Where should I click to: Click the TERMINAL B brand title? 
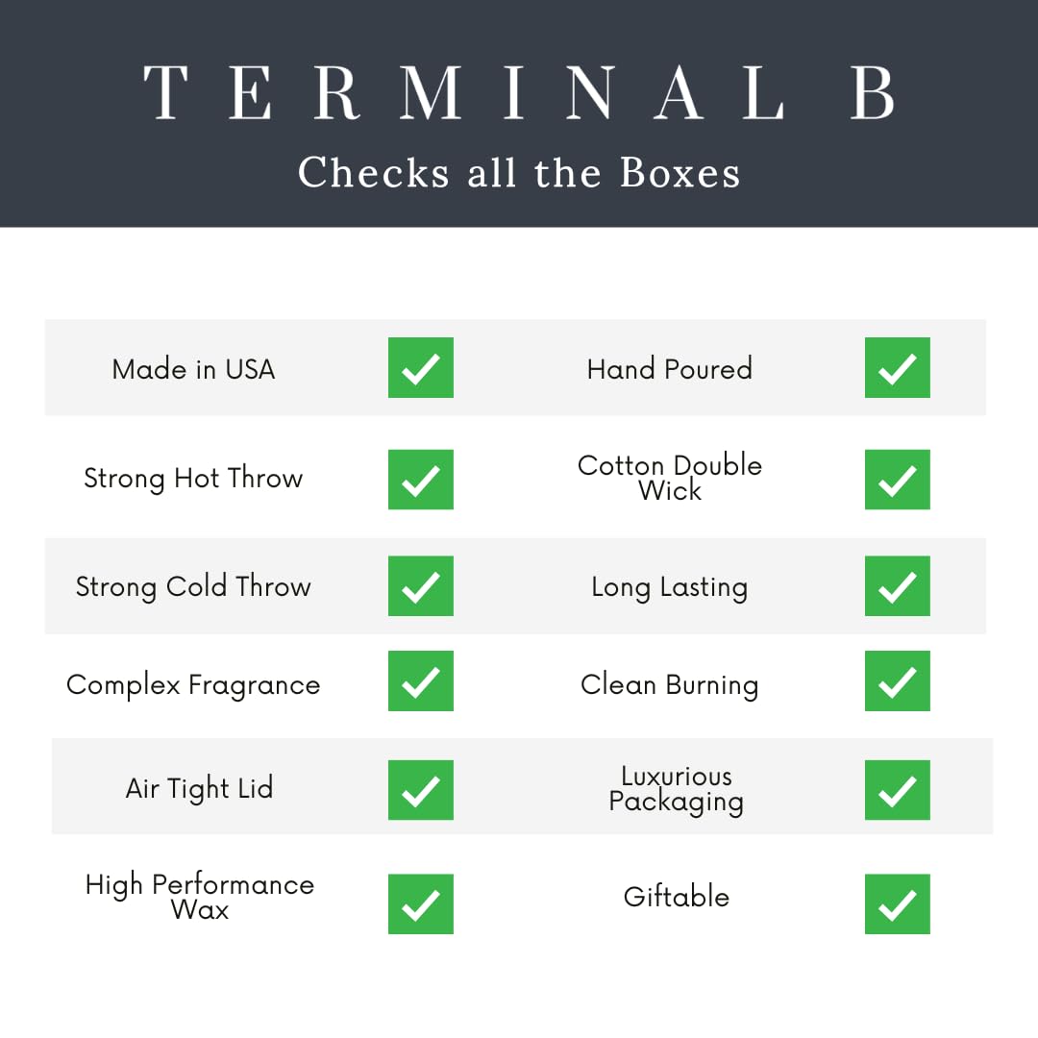pos(519,93)
